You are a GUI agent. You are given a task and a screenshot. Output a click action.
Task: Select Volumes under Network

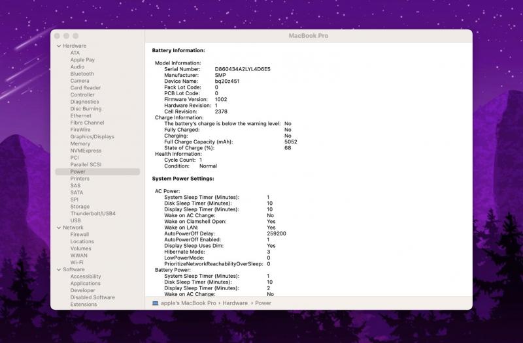tap(80, 248)
